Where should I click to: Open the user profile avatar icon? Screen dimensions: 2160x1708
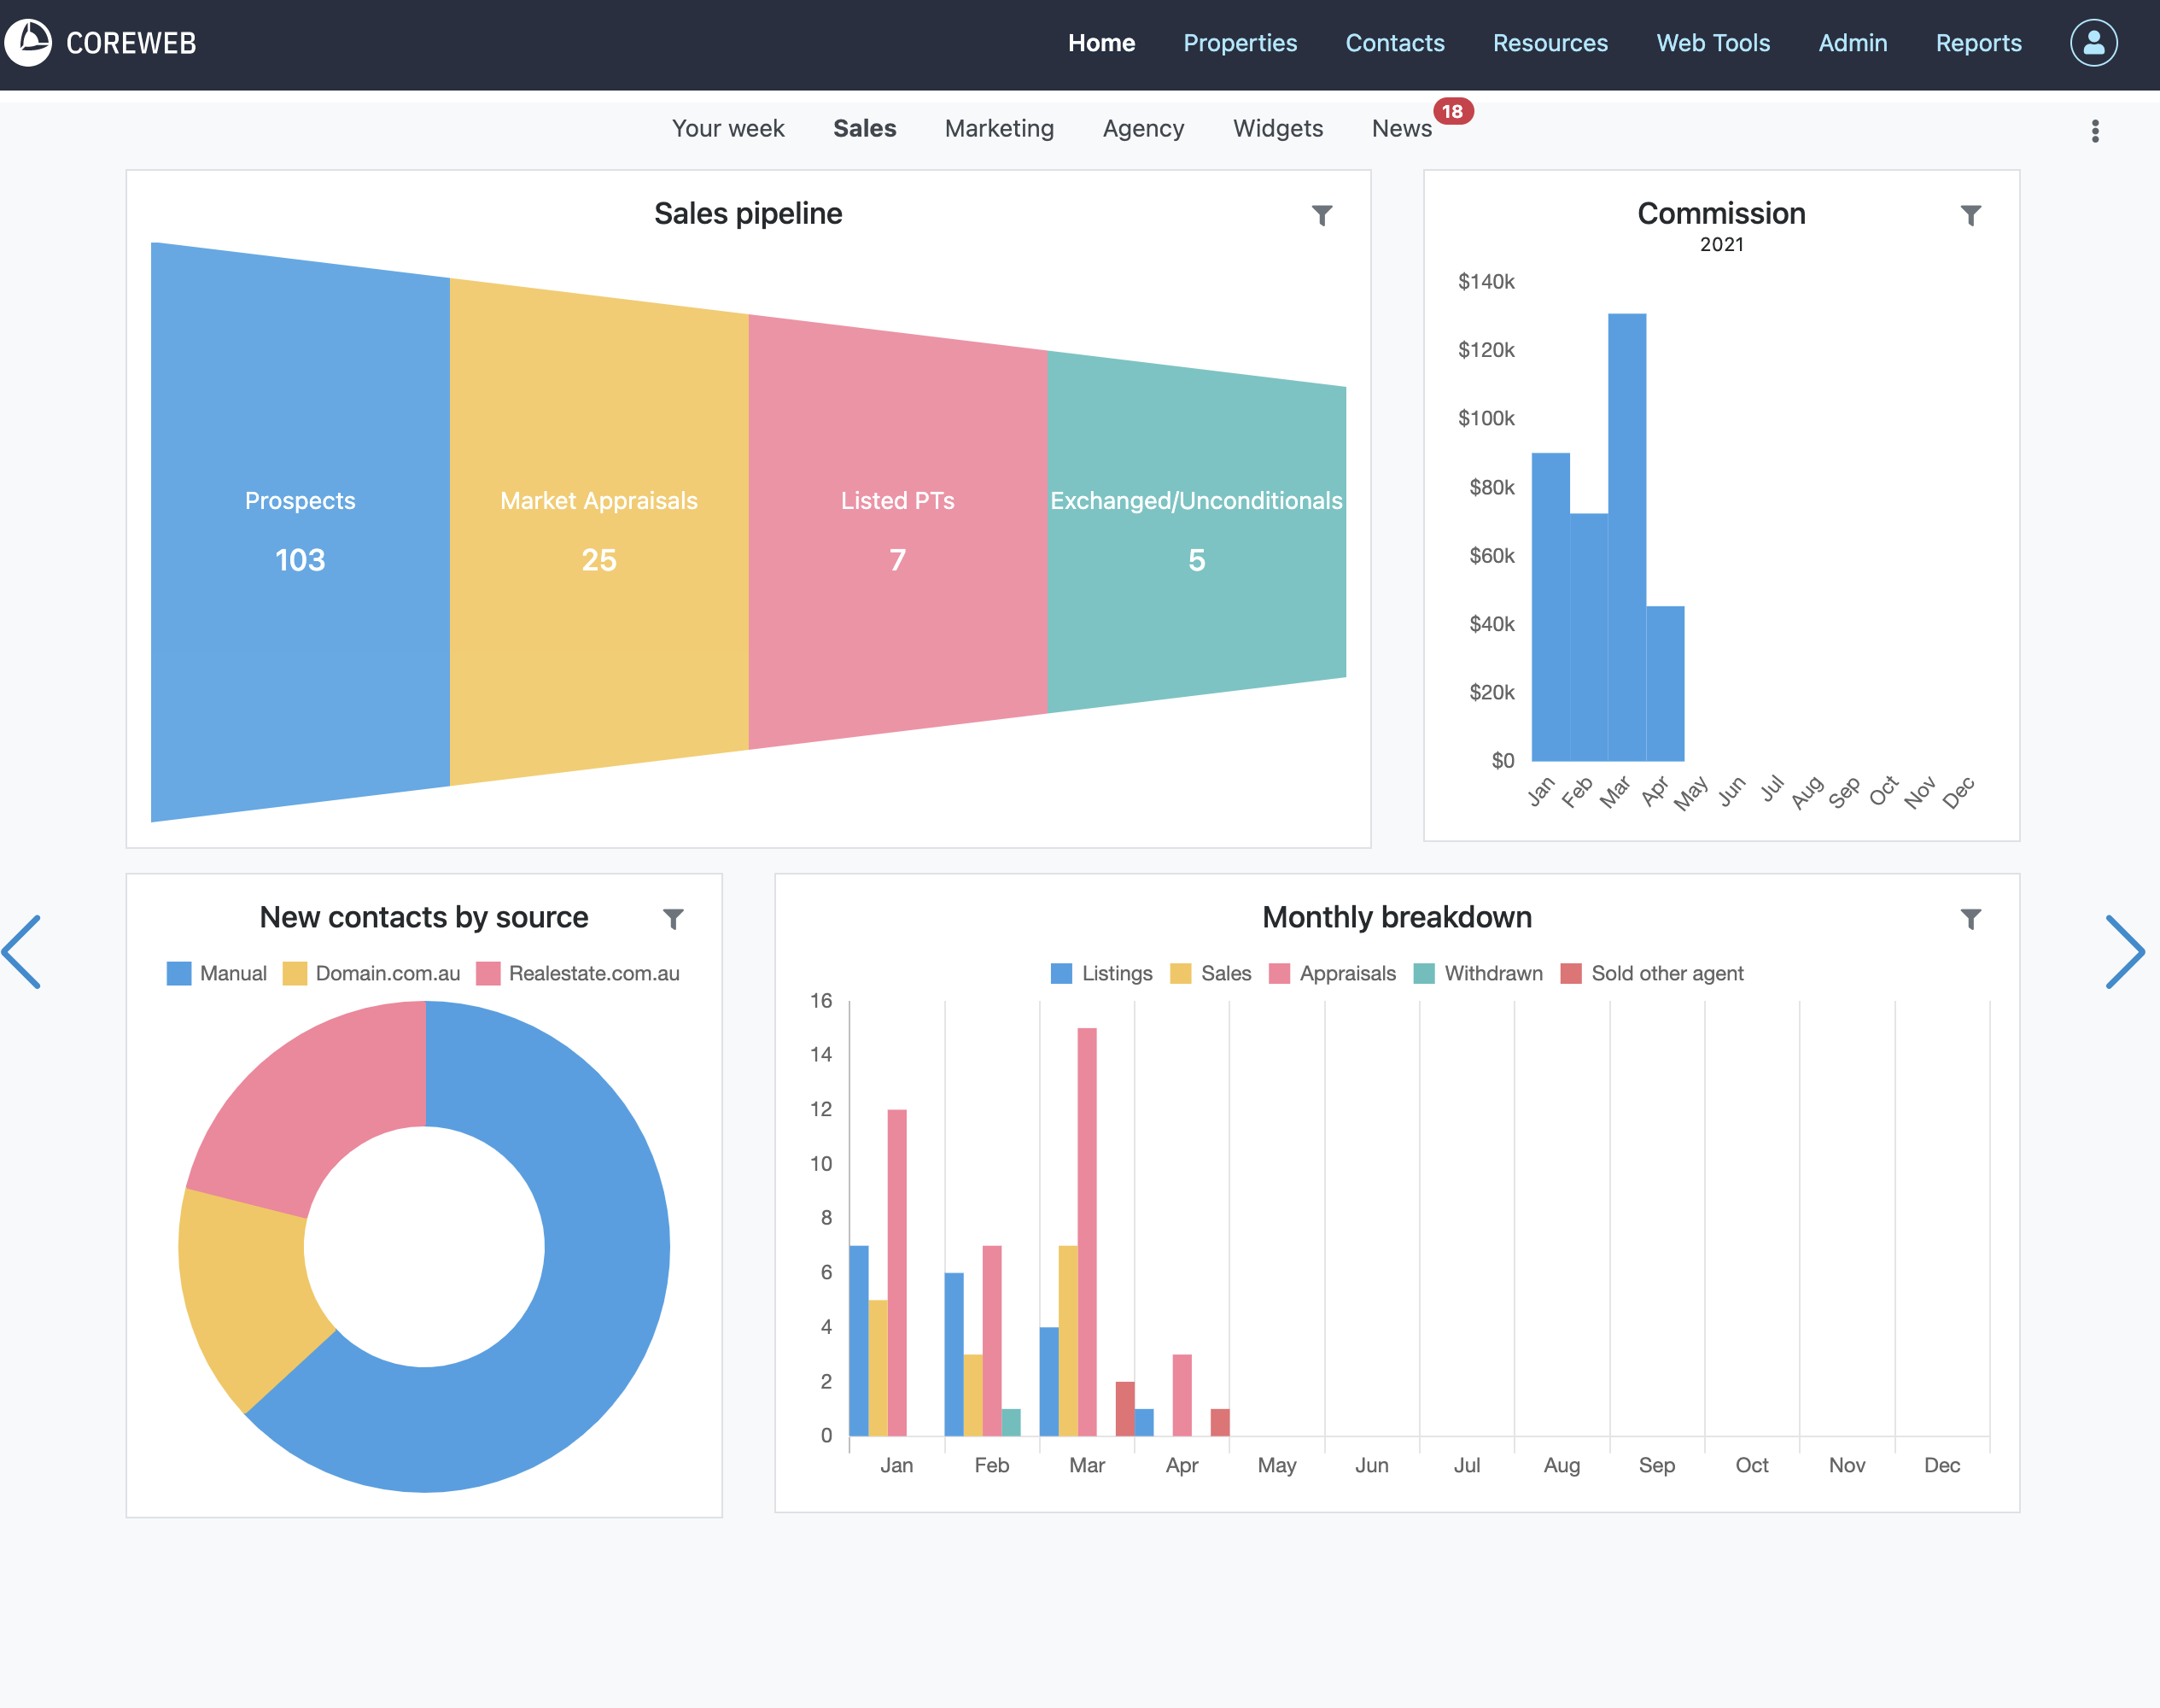pyautogui.click(x=2093, y=43)
